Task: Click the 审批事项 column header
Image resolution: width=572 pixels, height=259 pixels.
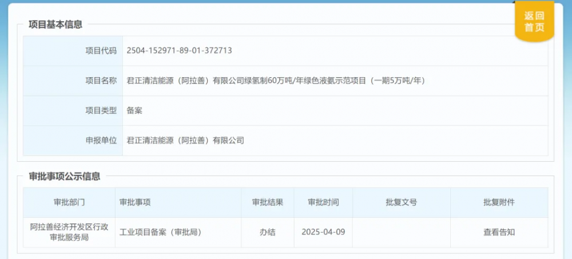Action: [178, 202]
